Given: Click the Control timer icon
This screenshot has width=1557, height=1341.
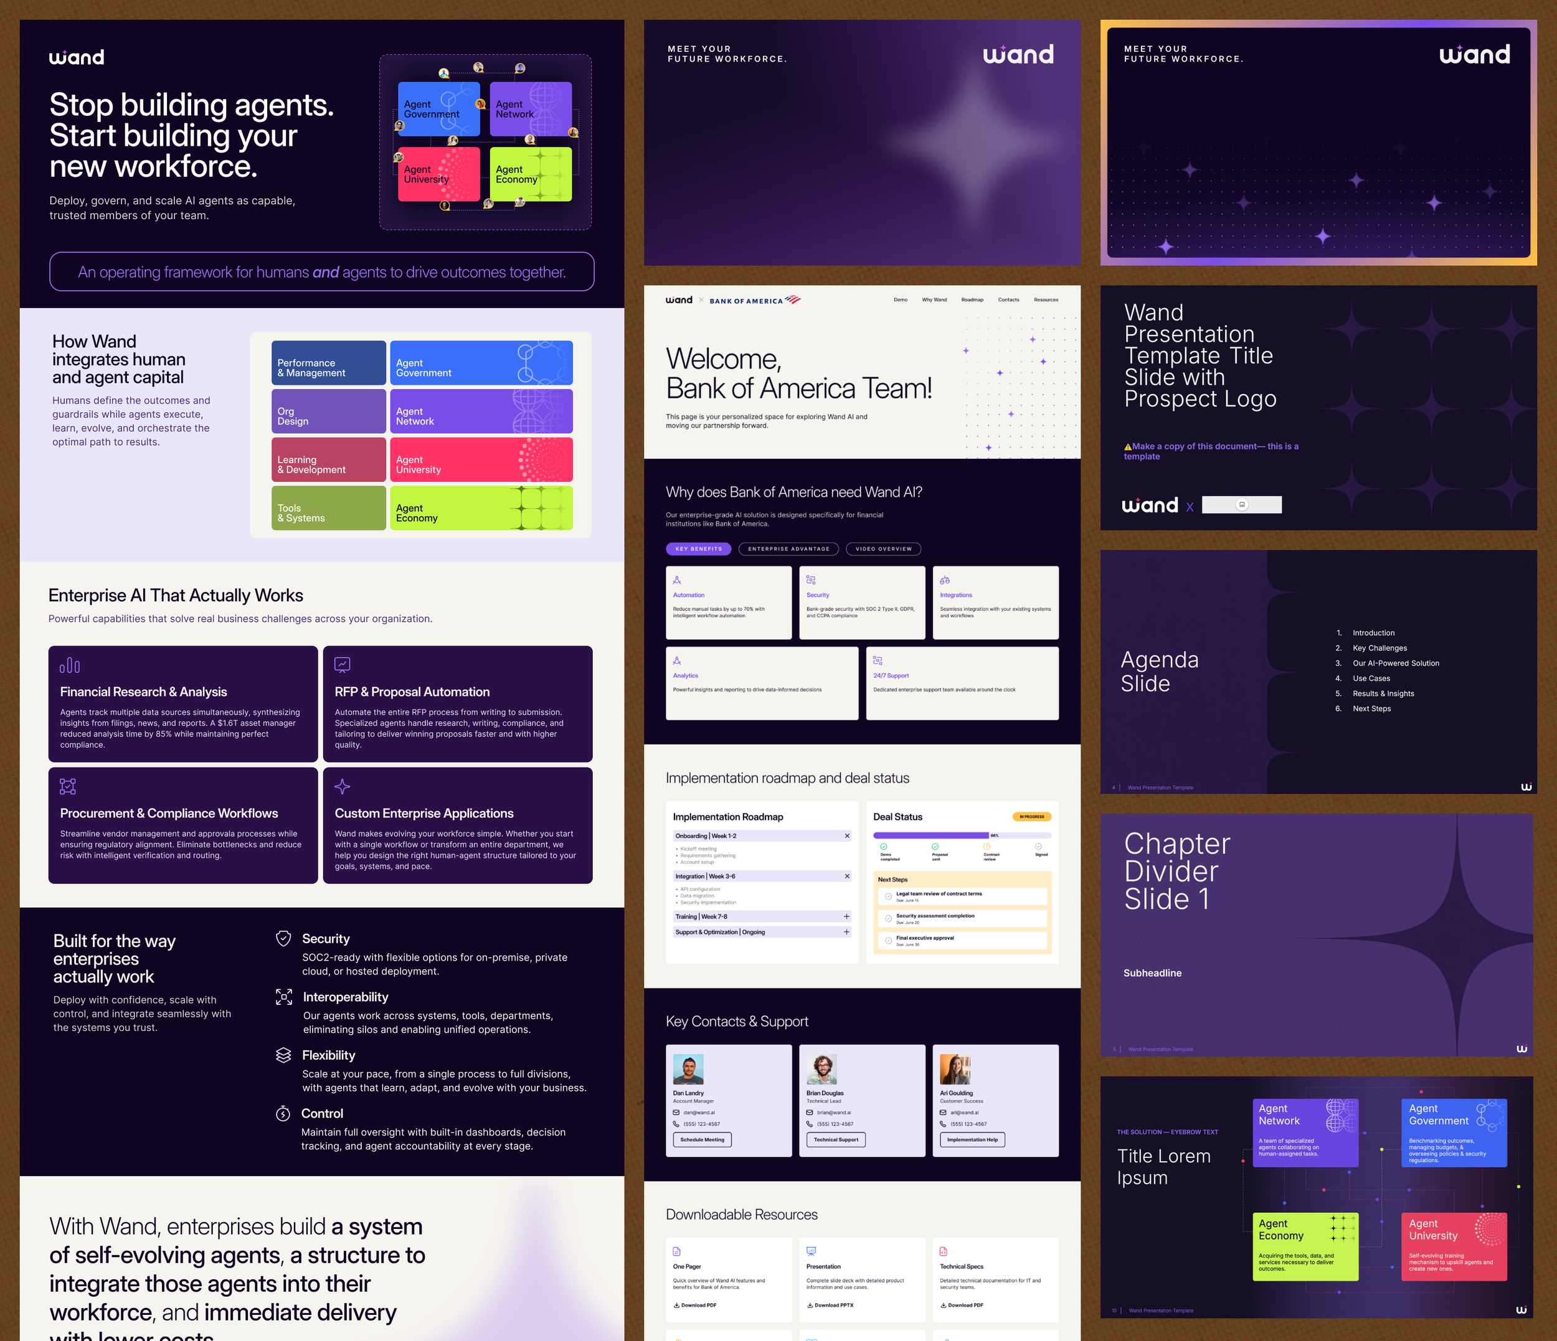Looking at the screenshot, I should [x=283, y=1113].
